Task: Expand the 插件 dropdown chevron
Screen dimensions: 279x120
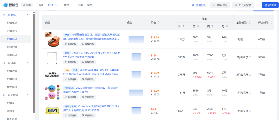Action: (x=72, y=5)
